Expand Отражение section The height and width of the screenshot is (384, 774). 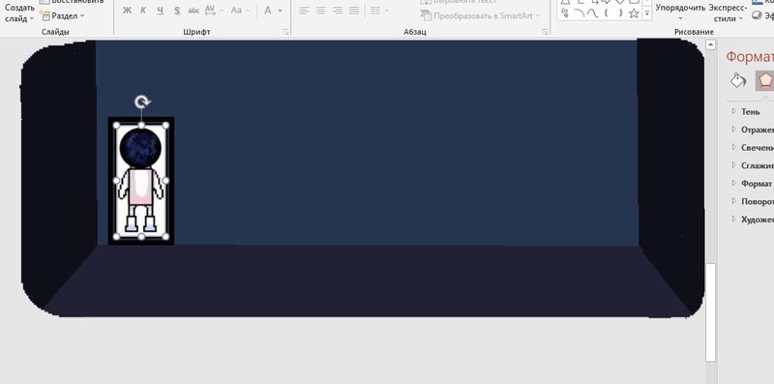click(x=753, y=130)
